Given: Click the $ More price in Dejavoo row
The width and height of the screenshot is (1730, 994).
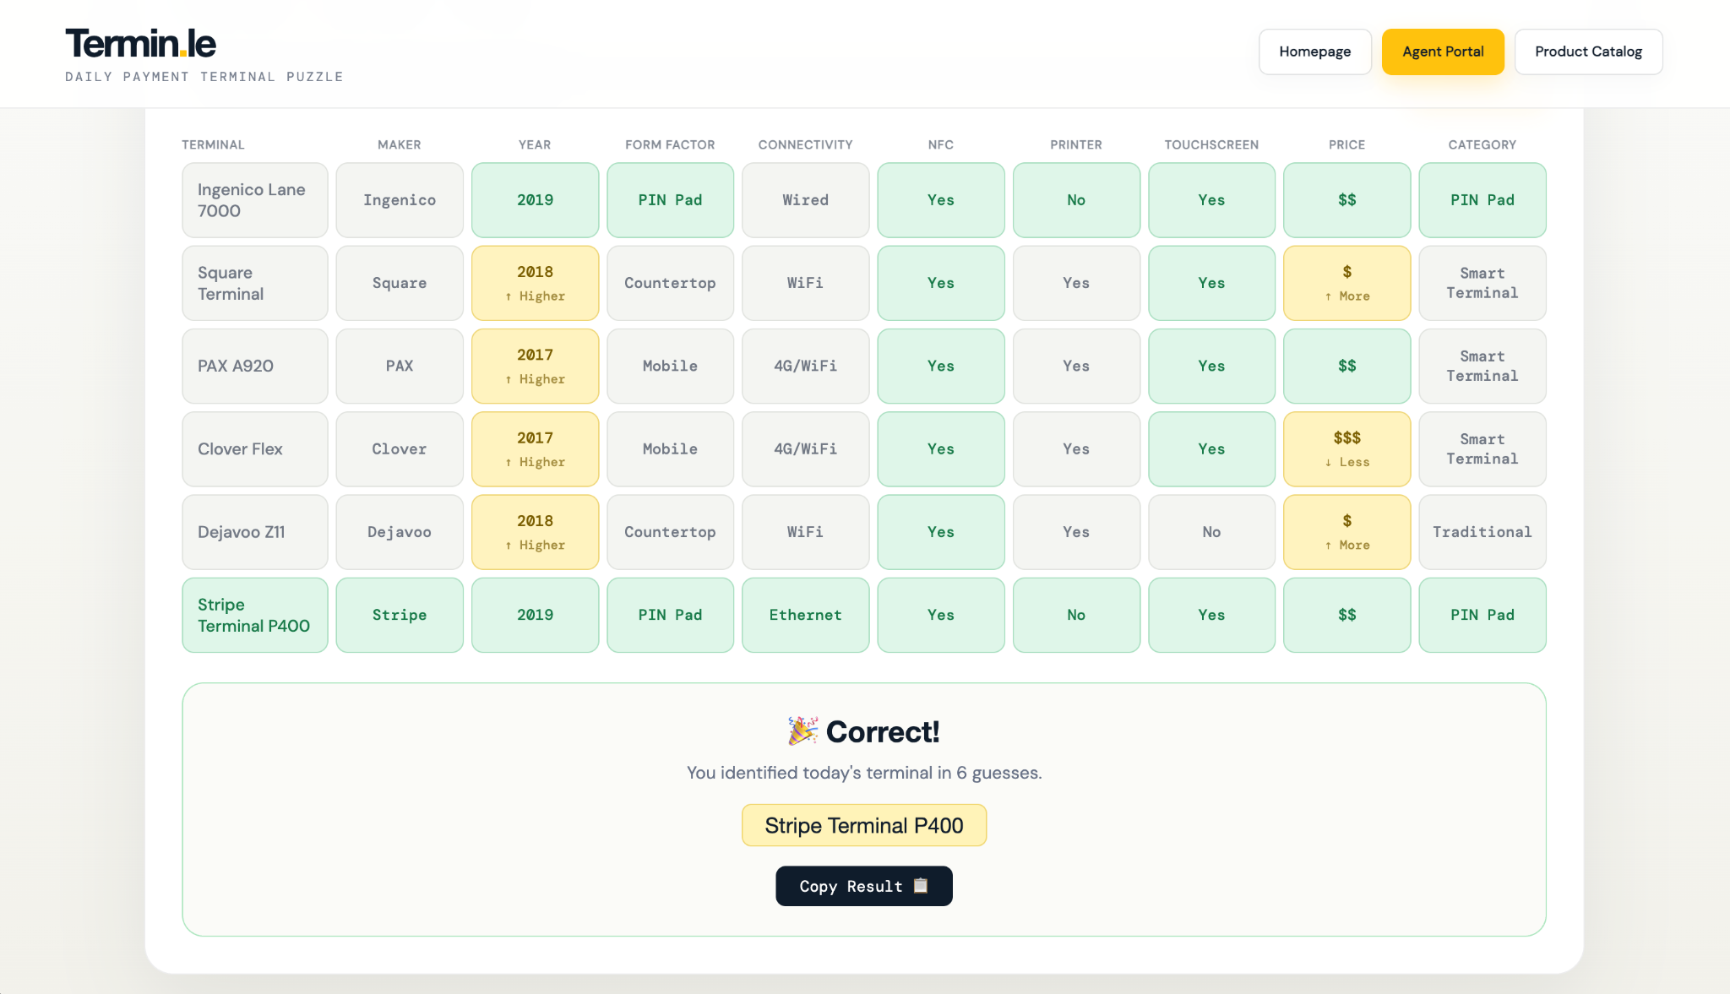Looking at the screenshot, I should pos(1346,532).
